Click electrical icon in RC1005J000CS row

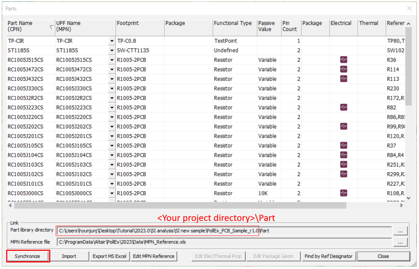(343, 193)
